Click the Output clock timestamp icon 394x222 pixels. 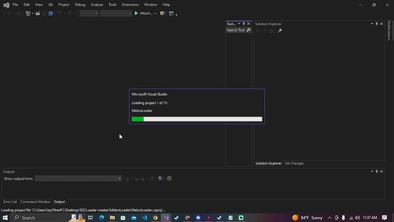169,178
